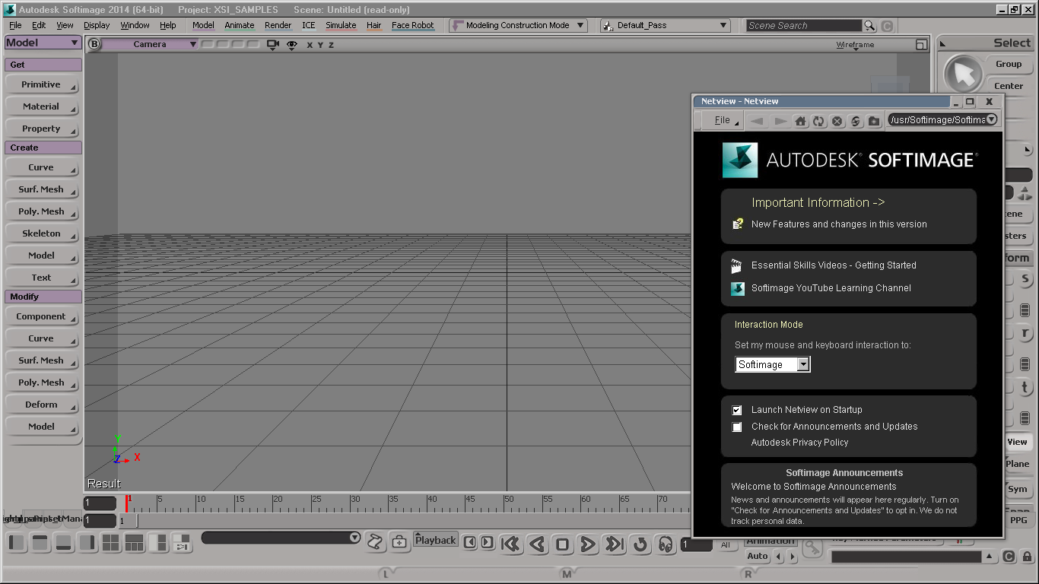Enable Check for Announcements and Updates

click(736, 427)
